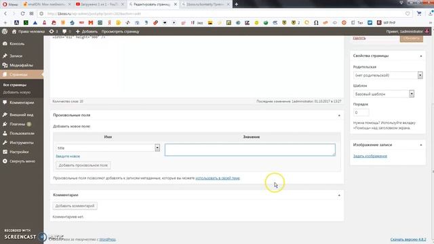Click Просмотреть страницу in admin bar

[121, 32]
